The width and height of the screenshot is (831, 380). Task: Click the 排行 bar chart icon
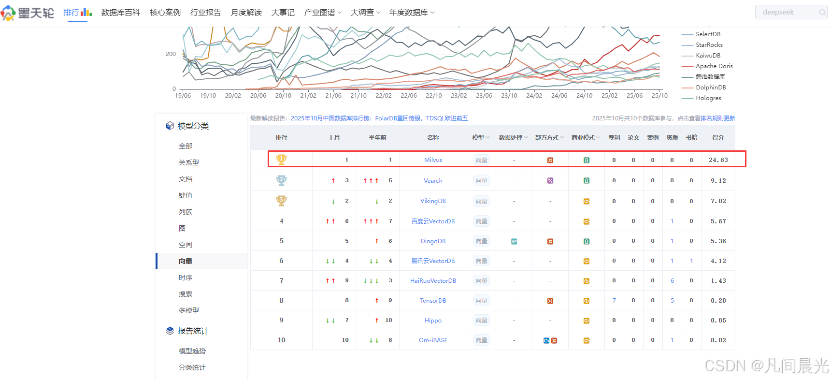86,12
